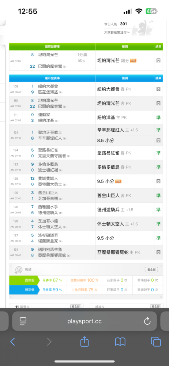Image resolution: width=169 pixels, height=366 pixels.
Task: Tap the 12:55 status bar clock
Action: point(27,11)
